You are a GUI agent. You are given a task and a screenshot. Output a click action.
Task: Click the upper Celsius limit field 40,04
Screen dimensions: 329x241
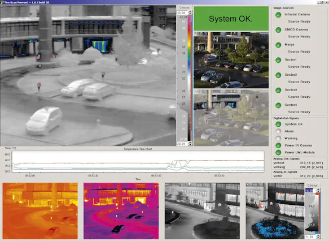point(182,13)
